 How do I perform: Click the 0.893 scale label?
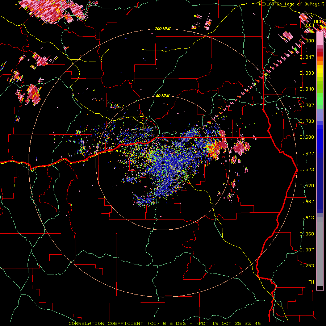coord(307,73)
